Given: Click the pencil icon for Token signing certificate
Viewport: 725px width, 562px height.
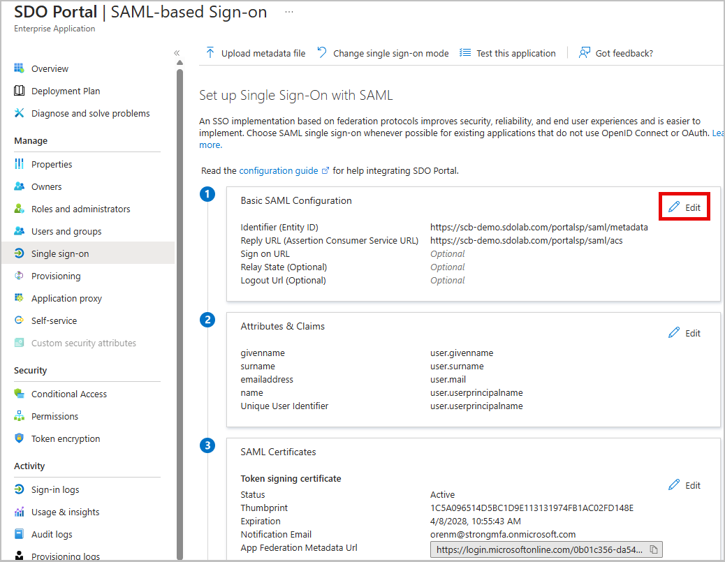Looking at the screenshot, I should (674, 485).
